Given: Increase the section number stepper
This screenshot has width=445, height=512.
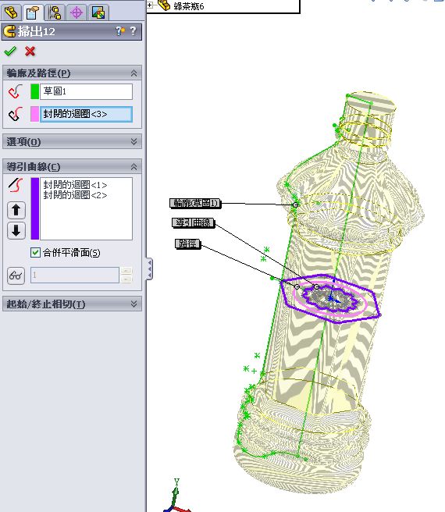Looking at the screenshot, I should [x=126, y=271].
